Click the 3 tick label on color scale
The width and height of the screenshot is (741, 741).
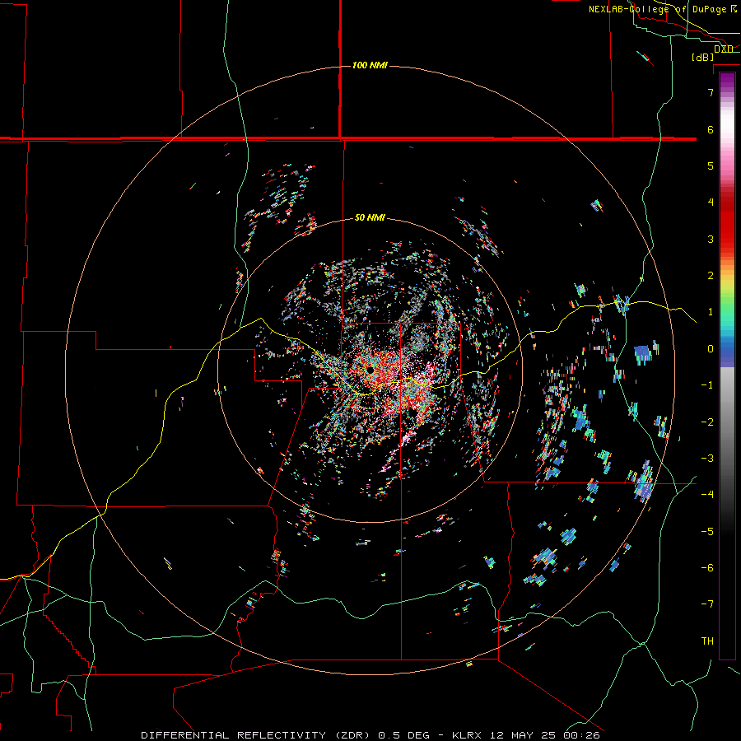(x=711, y=239)
